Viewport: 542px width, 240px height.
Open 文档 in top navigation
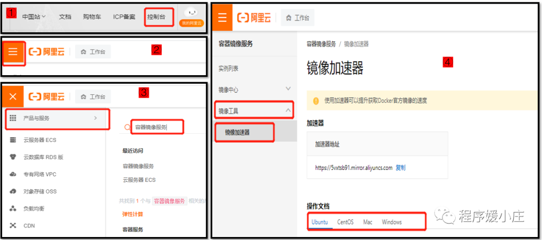coord(65,17)
